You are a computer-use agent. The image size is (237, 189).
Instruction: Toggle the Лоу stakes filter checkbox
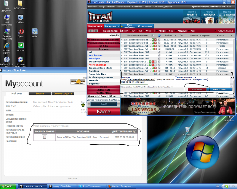[x=167, y=31]
